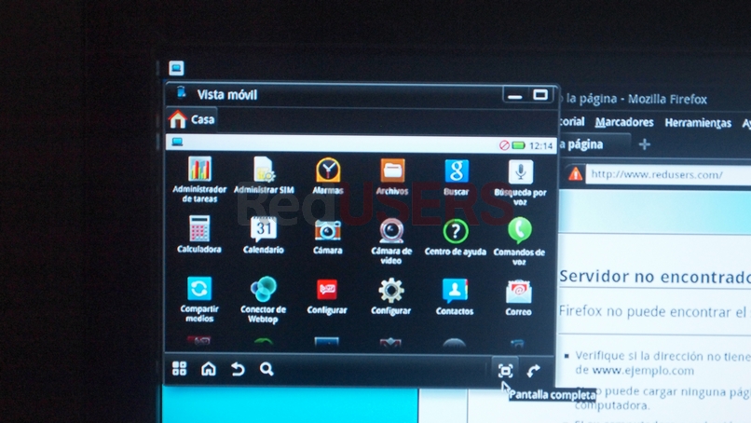Click the no-signal icon in status bar

pos(504,145)
